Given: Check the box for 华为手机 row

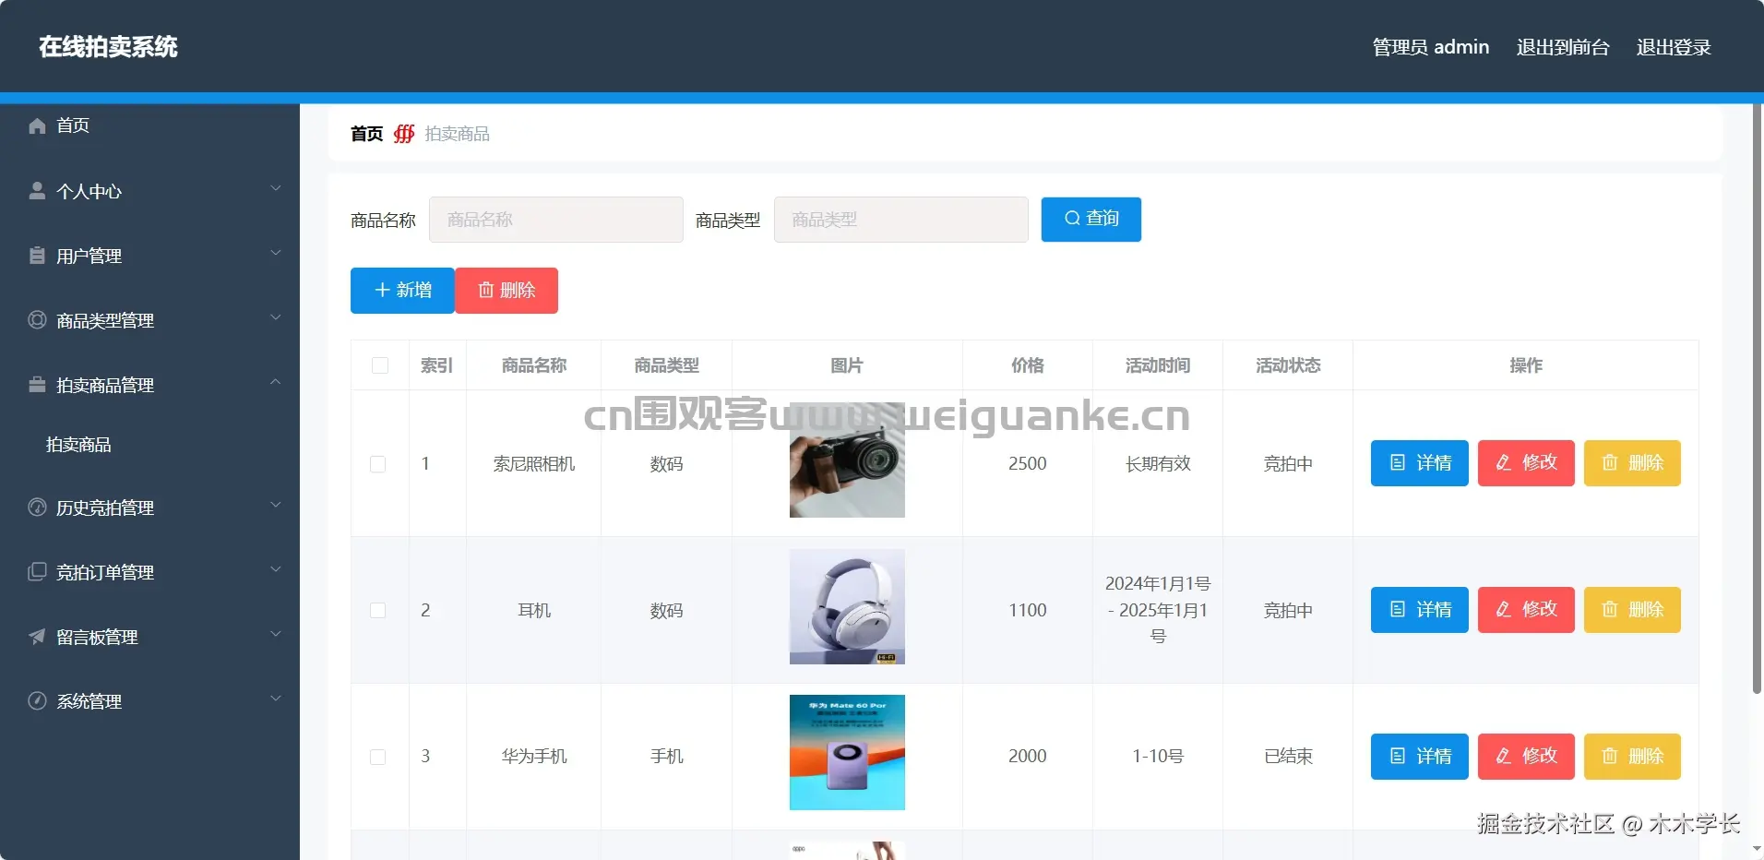Looking at the screenshot, I should (378, 758).
